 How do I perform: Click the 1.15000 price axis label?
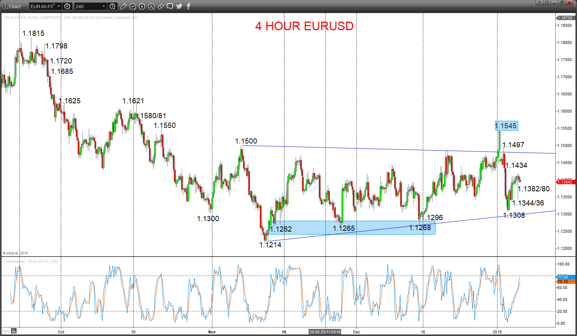565,145
